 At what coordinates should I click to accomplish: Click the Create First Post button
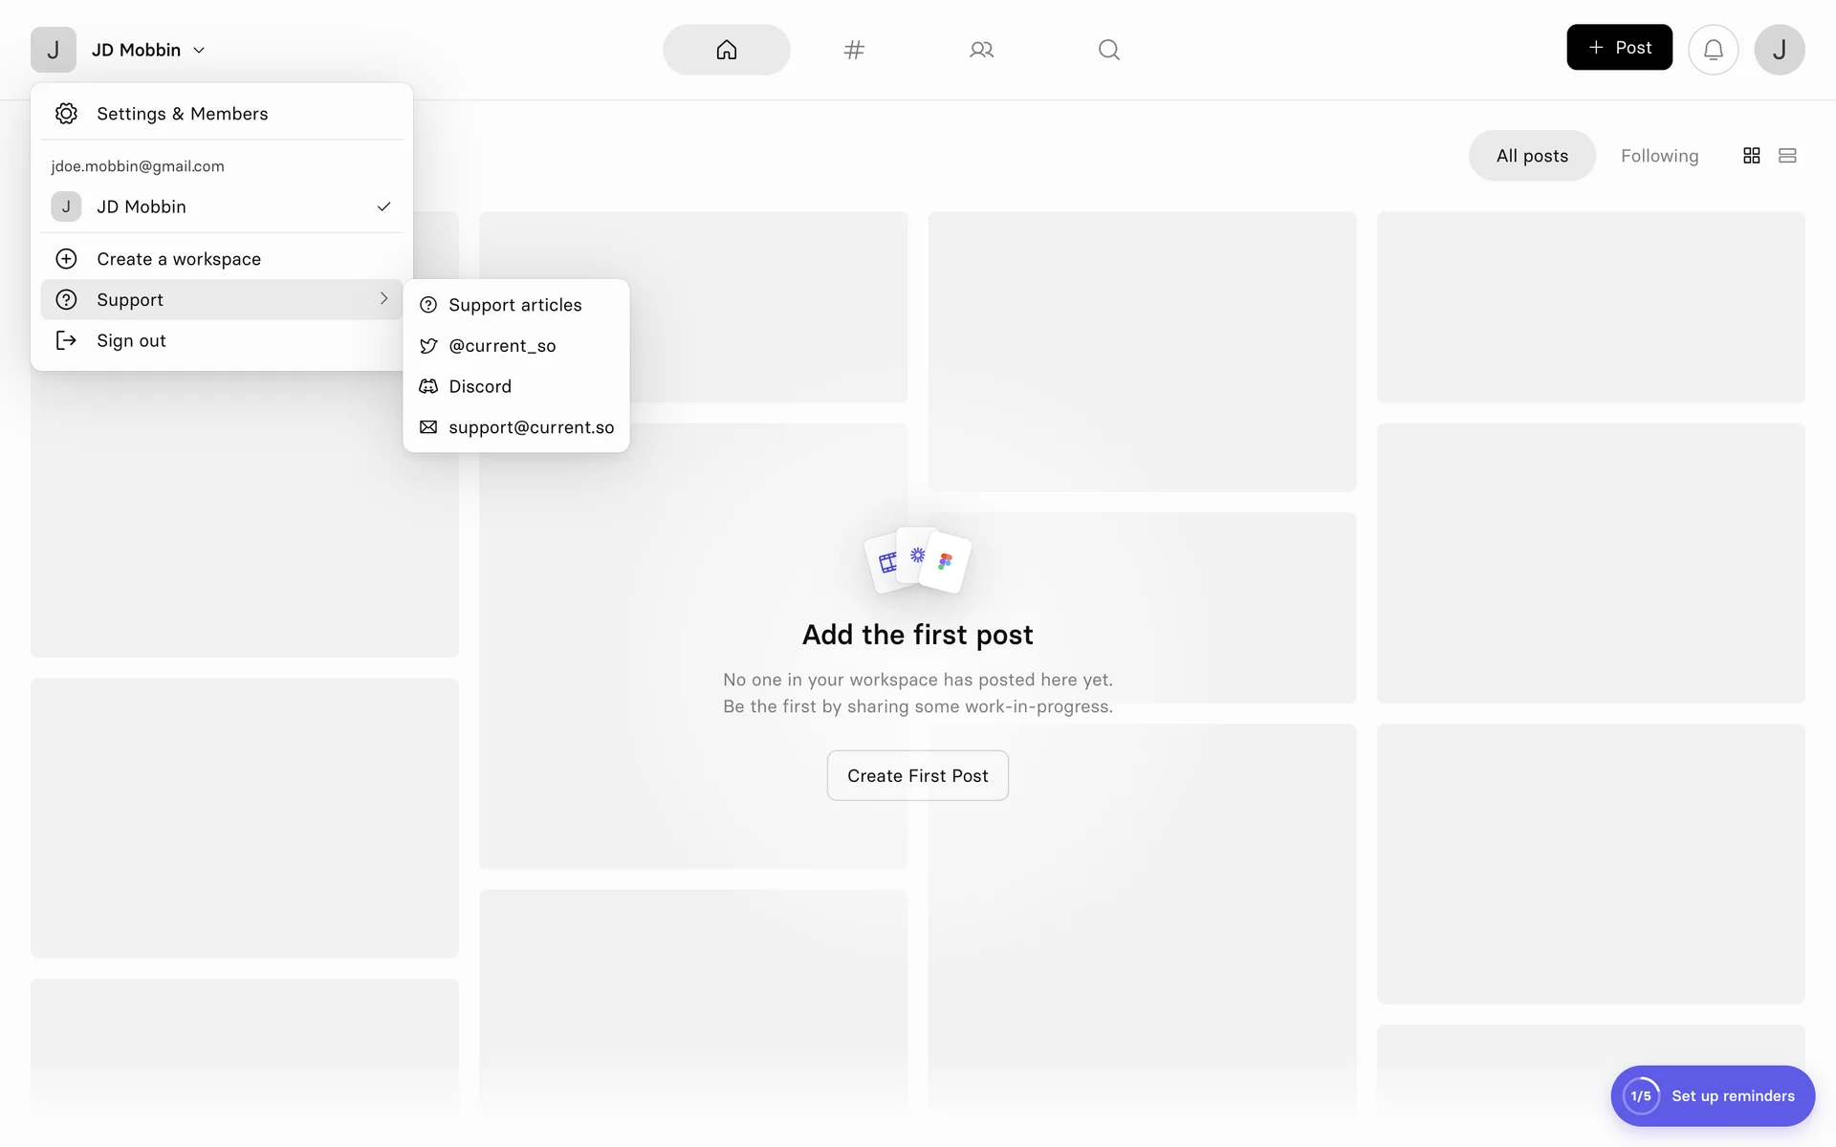[x=917, y=775]
